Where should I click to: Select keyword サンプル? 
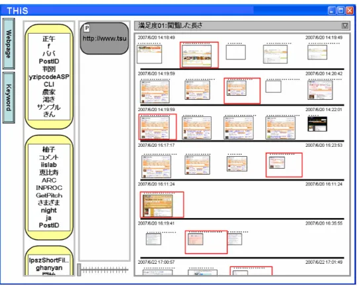click(49, 107)
